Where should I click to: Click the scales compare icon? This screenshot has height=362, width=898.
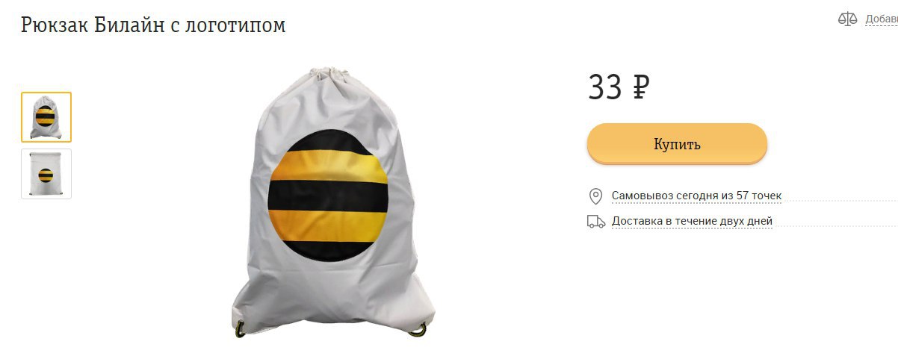click(847, 19)
